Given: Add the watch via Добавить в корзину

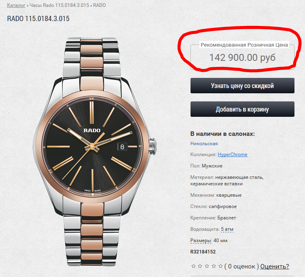Looking at the screenshot, I should pos(242,110).
